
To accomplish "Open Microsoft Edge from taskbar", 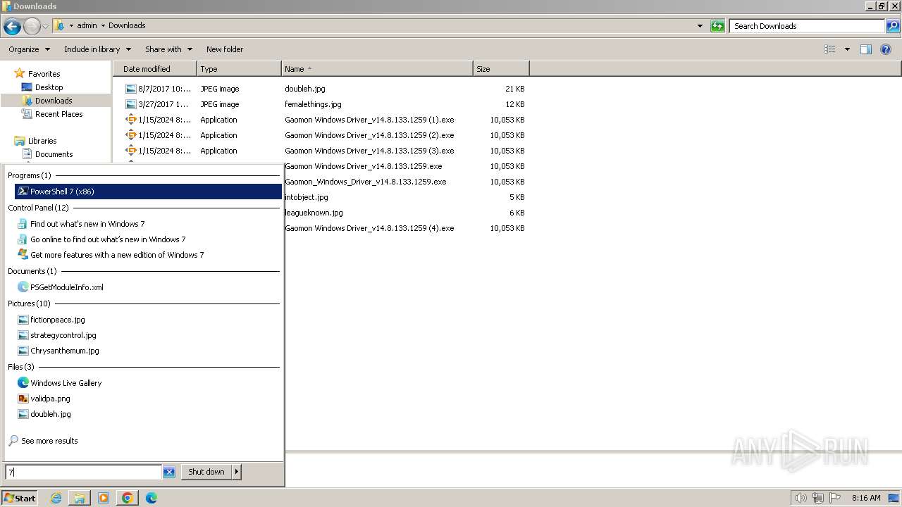I will 152,498.
